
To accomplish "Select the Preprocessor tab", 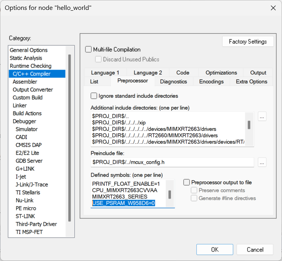I will point(133,81).
